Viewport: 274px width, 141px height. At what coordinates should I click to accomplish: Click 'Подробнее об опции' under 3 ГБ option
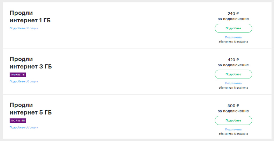point(24,81)
